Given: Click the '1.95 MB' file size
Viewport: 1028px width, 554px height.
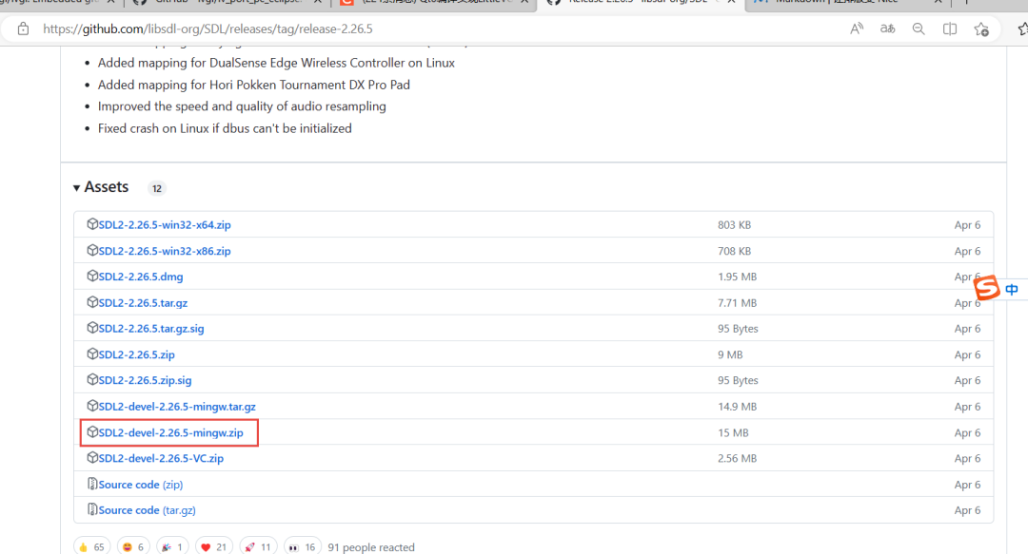Looking at the screenshot, I should click(737, 277).
